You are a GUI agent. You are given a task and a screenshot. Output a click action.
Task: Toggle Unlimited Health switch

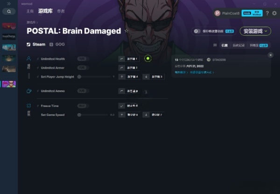[83, 59]
